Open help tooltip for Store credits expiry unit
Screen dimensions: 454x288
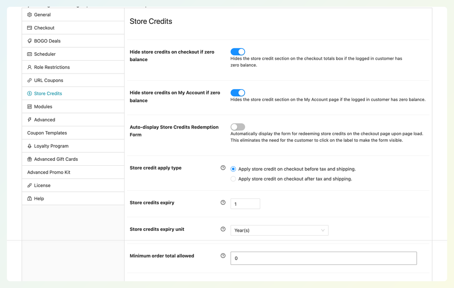(223, 229)
